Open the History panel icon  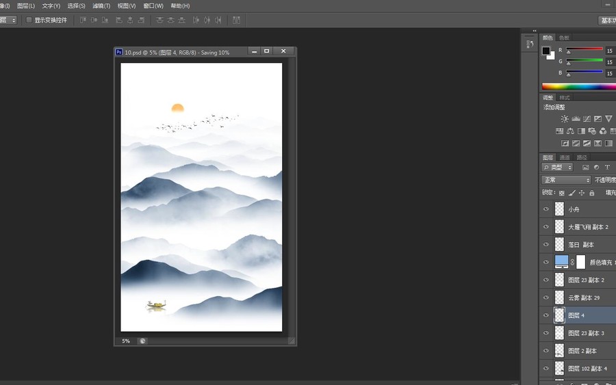[x=530, y=44]
